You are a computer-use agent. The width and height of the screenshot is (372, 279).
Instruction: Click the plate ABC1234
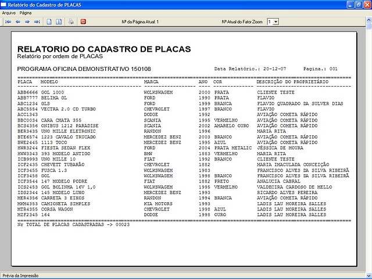[27, 103]
